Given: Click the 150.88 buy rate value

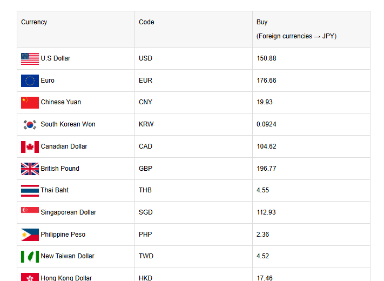Looking at the screenshot, I should point(266,58).
